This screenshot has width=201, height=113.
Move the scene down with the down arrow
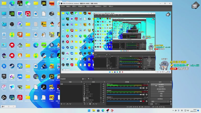[x=70, y=104]
